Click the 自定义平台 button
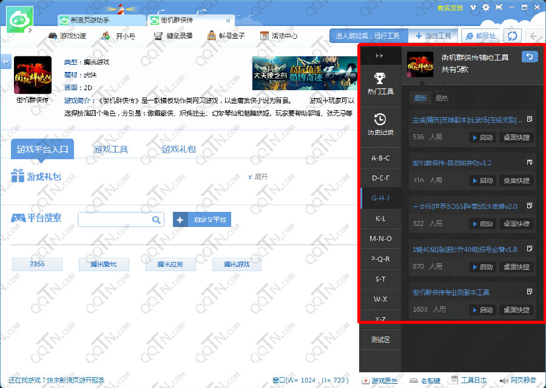 tap(202, 220)
